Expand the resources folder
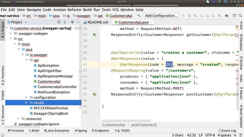 [x=19, y=119]
